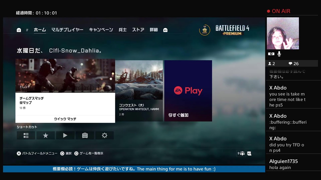The height and width of the screenshot is (180, 321).
Task: Click the streamer webcam thumbnail
Action: (x=283, y=33)
